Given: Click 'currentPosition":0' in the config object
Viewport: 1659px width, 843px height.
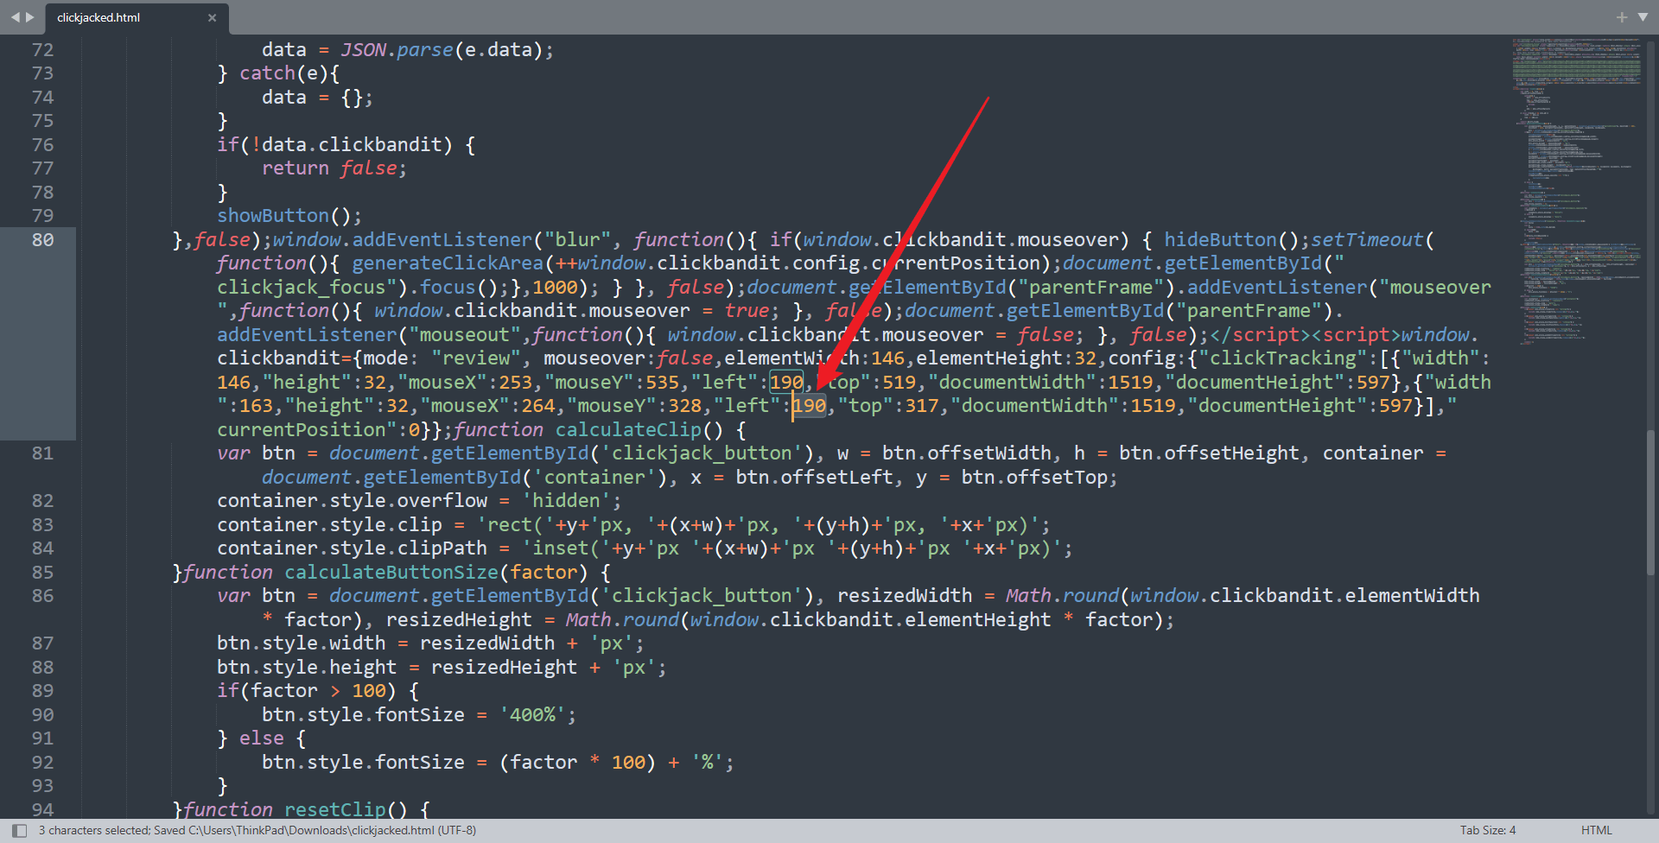Looking at the screenshot, I should [x=318, y=430].
